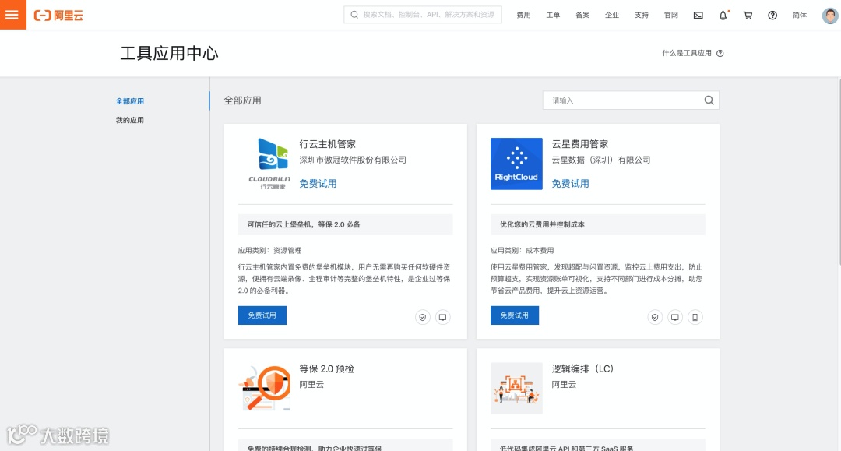
Task: Focus the 请输入 application search field
Action: pos(631,100)
